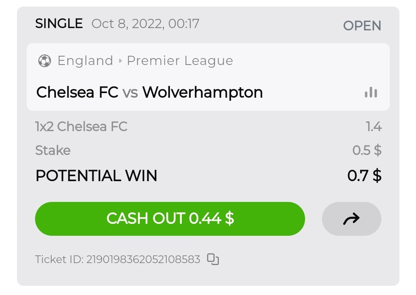Click the 0.5 $ stake amount
Screen dimensions: 416x295
(x=367, y=150)
